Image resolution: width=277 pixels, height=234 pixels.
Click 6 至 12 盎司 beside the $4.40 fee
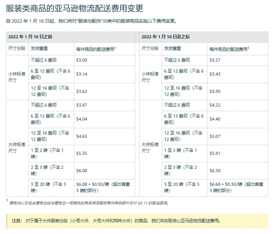[x=184, y=119]
